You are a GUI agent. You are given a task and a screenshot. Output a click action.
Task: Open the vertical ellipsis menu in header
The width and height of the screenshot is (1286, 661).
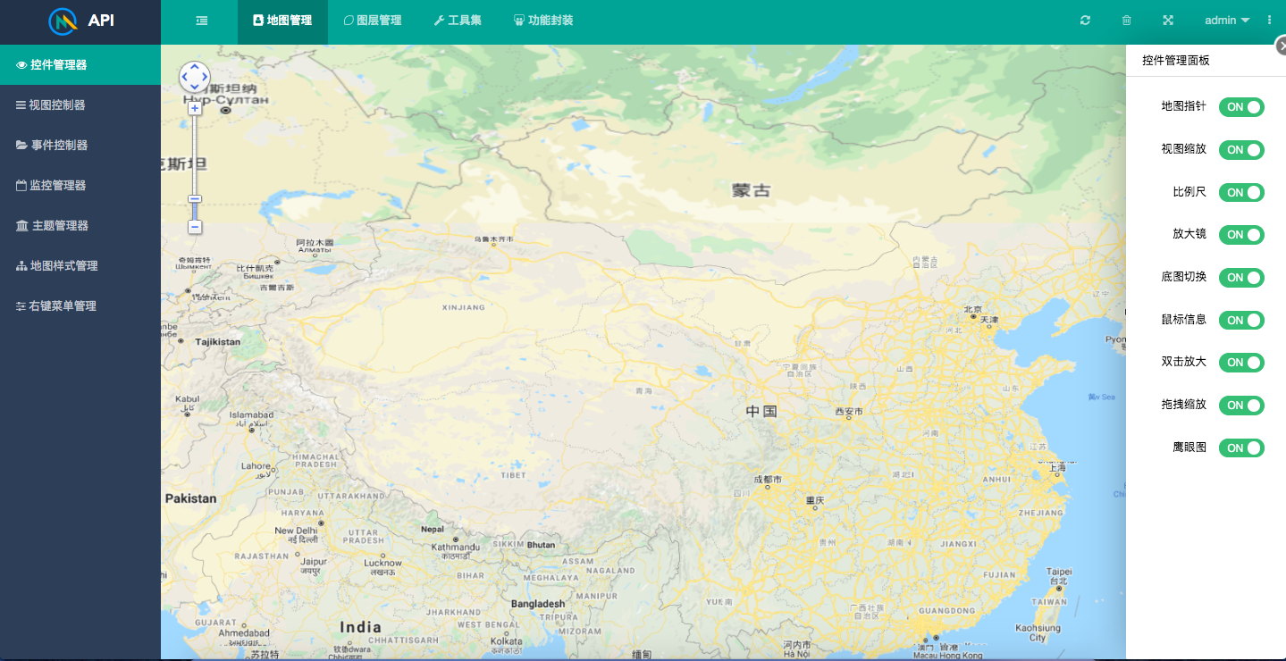click(1268, 20)
